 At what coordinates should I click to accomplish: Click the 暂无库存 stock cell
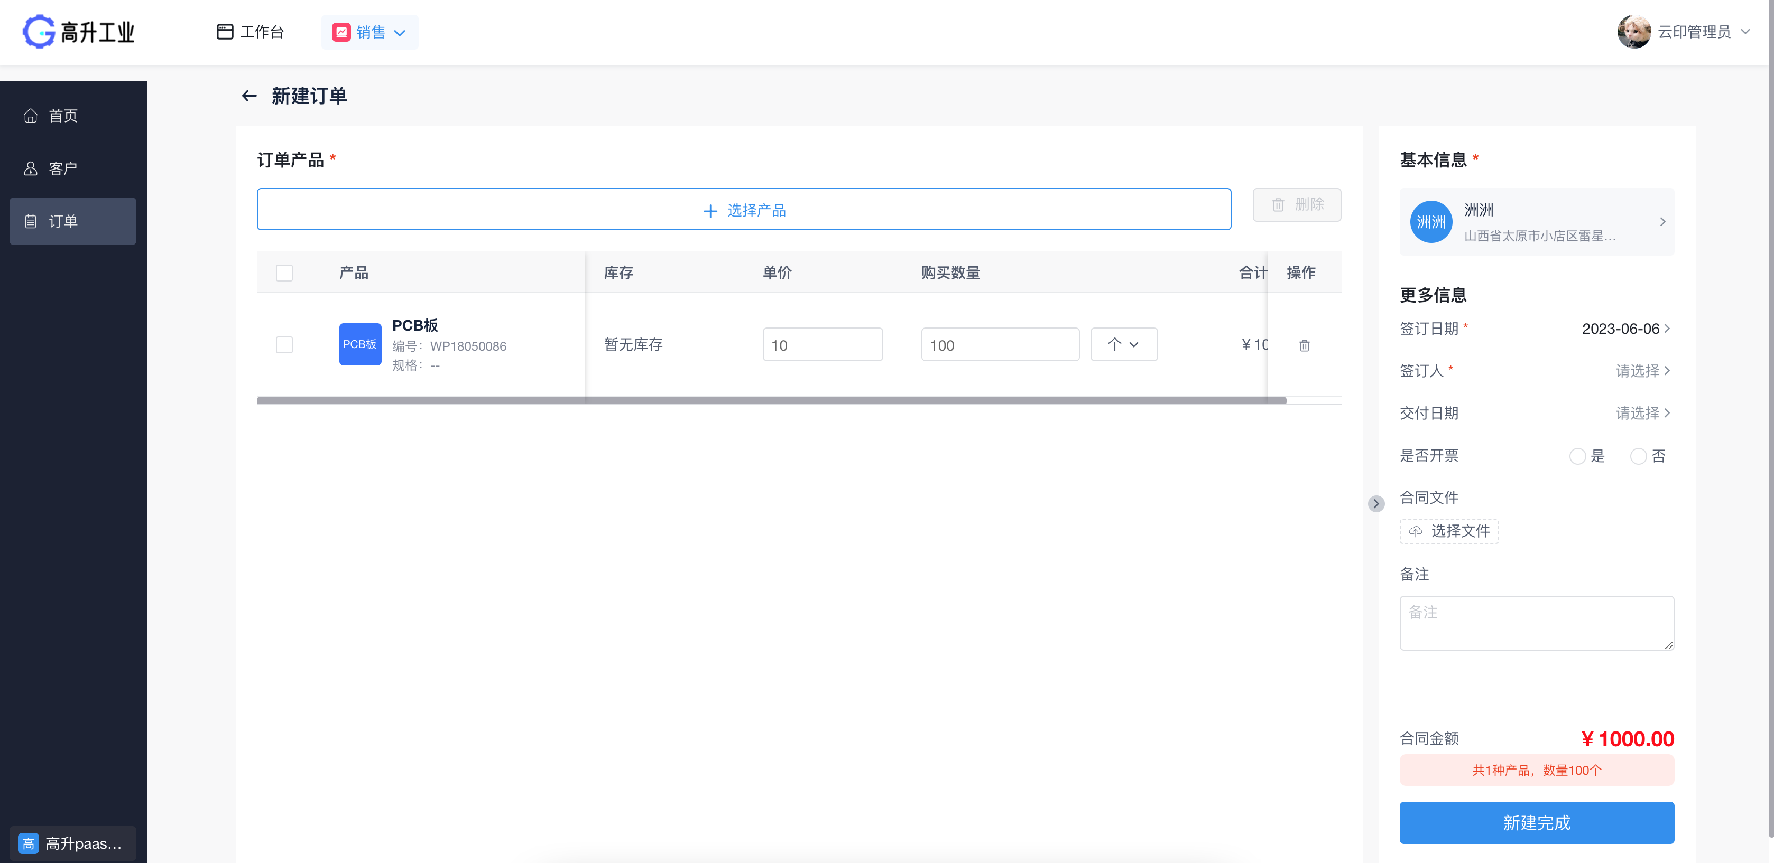(x=634, y=345)
